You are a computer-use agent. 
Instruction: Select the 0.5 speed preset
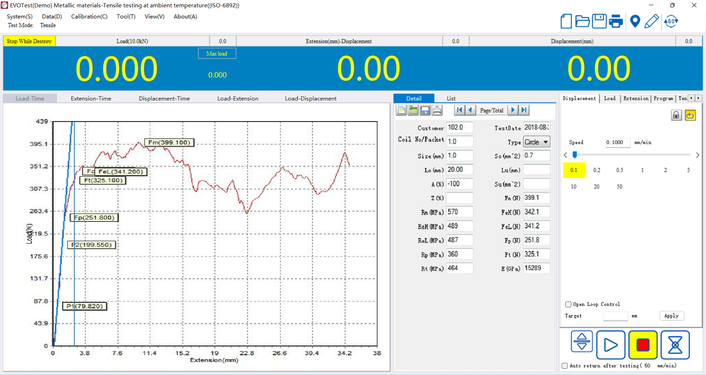(x=620, y=170)
